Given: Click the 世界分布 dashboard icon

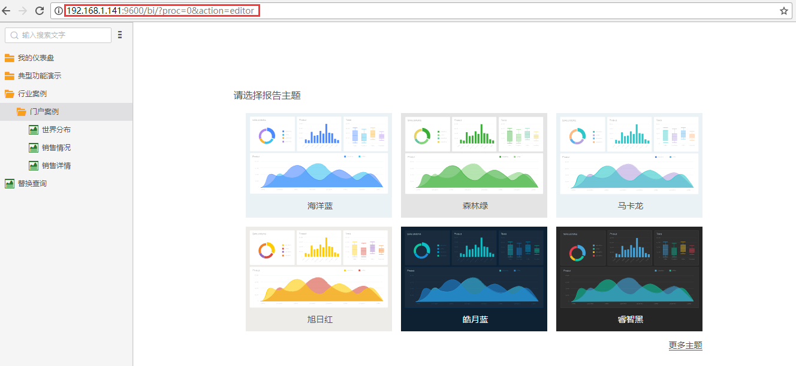Looking at the screenshot, I should coord(34,130).
